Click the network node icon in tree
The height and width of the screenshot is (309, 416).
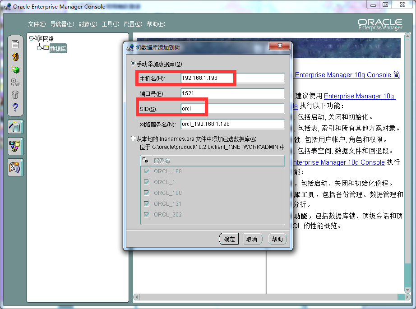coord(39,38)
